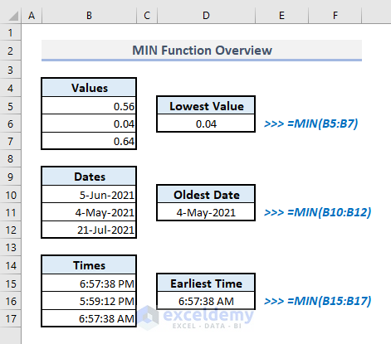Image resolution: width=391 pixels, height=344 pixels.
Task: Select row 8 header
Action: coord(11,158)
